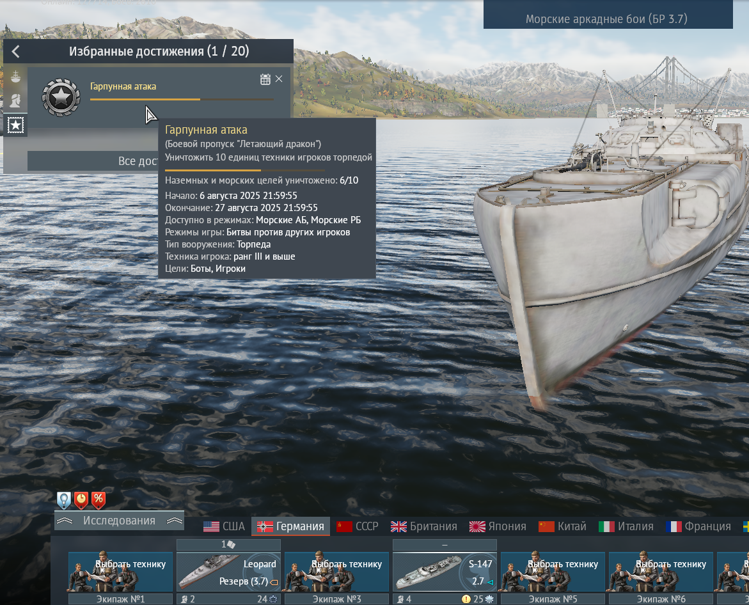The width and height of the screenshot is (749, 605).
Task: Open the ship achievements sidebar icon
Action: pyautogui.click(x=15, y=77)
